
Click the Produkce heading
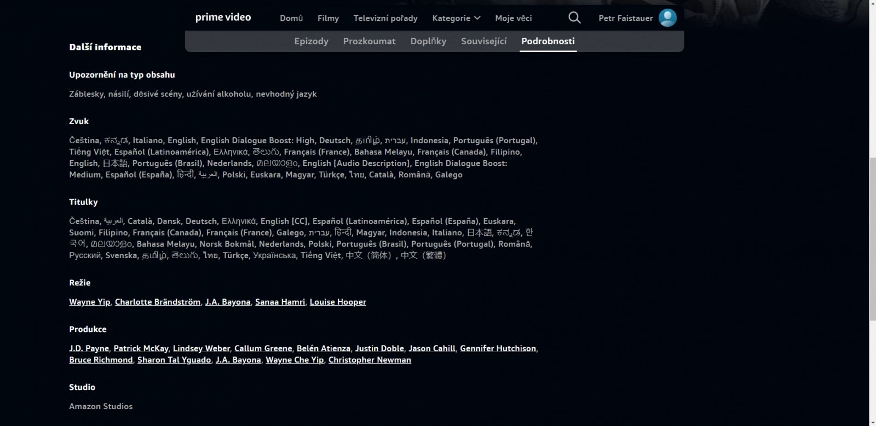click(88, 329)
